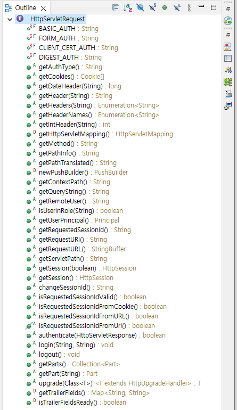Screen dimensions: 237x410
Task: Close the Outline tab with its X
Action: [x=44, y=8]
